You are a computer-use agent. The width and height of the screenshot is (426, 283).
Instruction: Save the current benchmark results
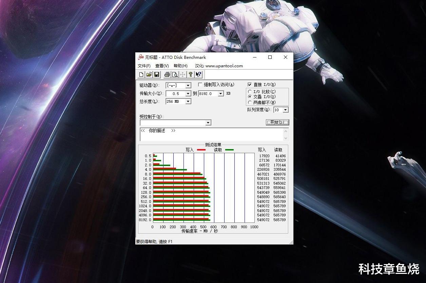point(157,74)
